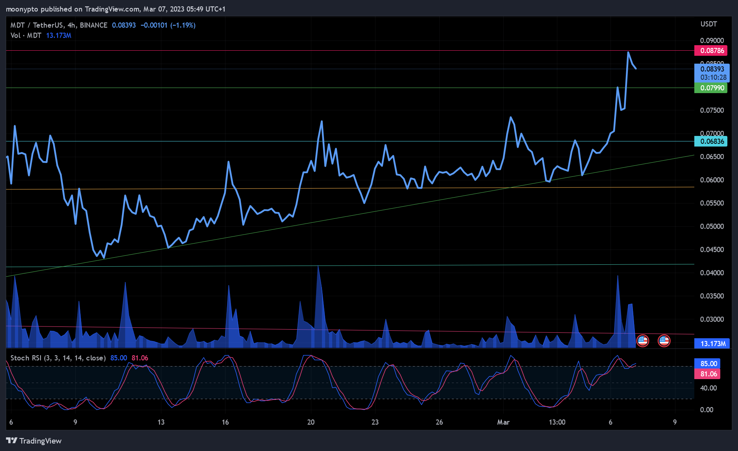Click the 26 date label on the time axis
738x451 pixels.
click(x=439, y=422)
